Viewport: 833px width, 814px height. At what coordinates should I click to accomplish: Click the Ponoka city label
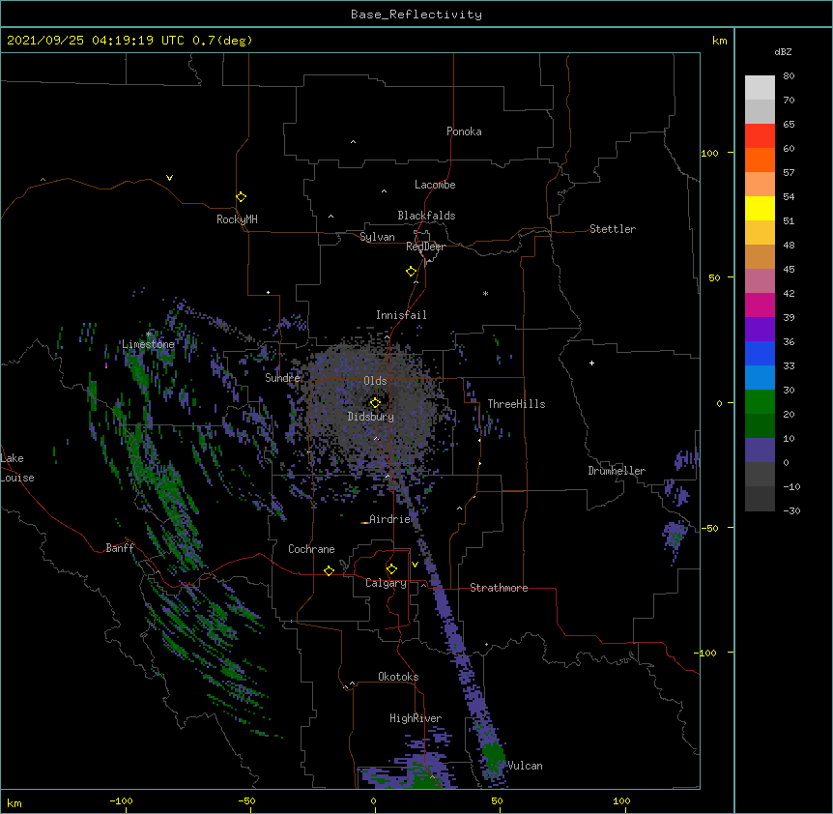[x=464, y=131]
